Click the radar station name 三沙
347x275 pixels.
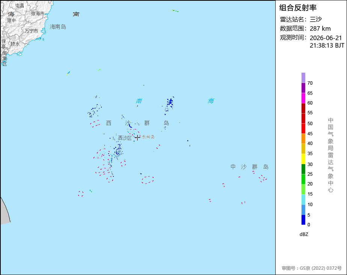pos(315,19)
